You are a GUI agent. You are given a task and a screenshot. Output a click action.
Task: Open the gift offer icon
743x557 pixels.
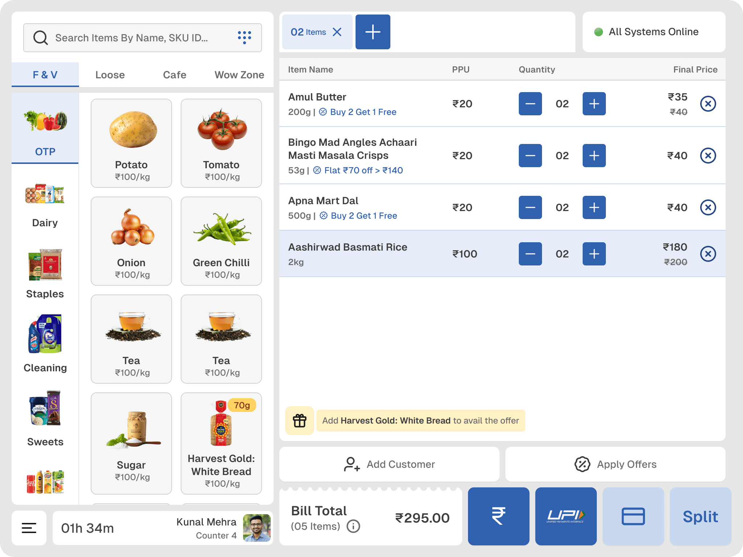point(300,421)
